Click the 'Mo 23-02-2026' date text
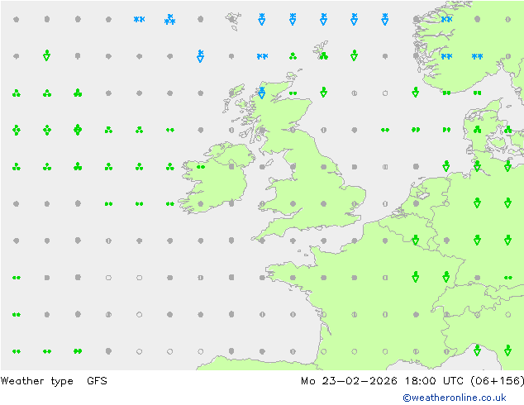Screen dimensions: 524x405 pos(349,380)
